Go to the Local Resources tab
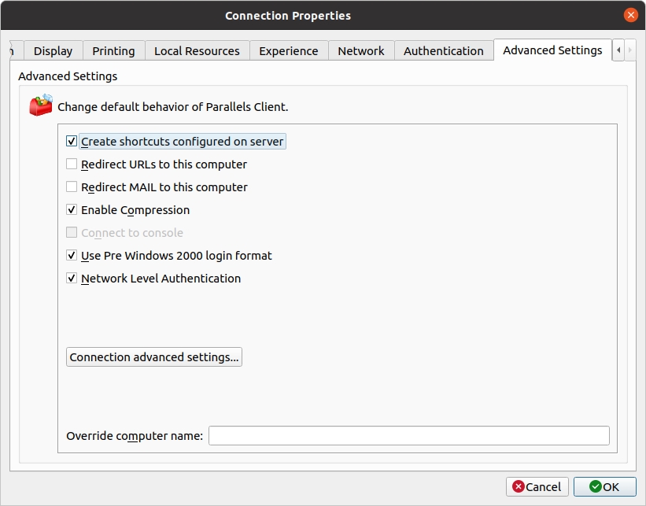This screenshot has height=506, width=646. [197, 50]
